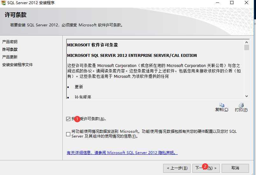Click the Print (打印) icon button
Screen dimensions: 256x175
pyautogui.click(x=241, y=107)
